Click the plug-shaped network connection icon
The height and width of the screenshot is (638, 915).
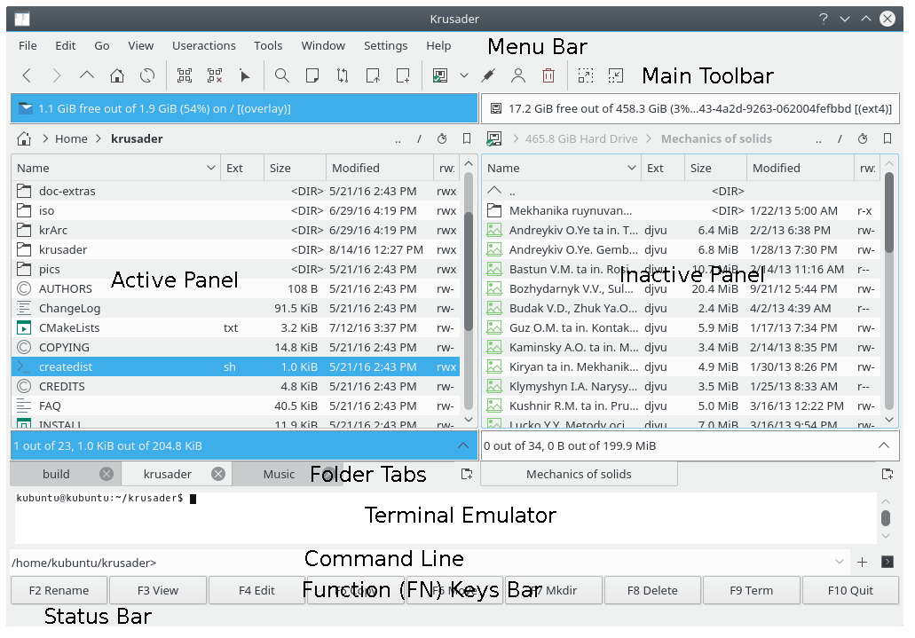tap(487, 76)
